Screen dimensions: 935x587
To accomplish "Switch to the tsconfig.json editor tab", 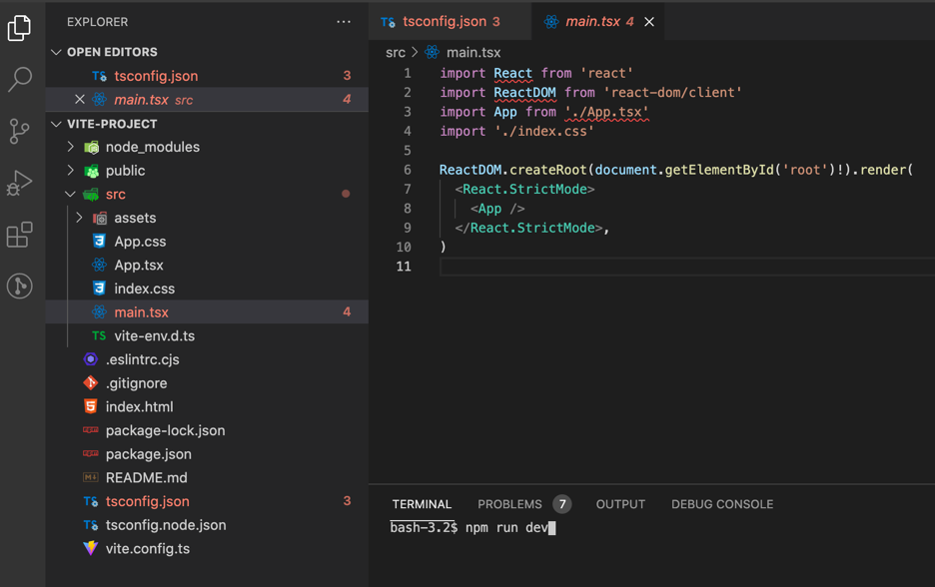I will point(445,21).
